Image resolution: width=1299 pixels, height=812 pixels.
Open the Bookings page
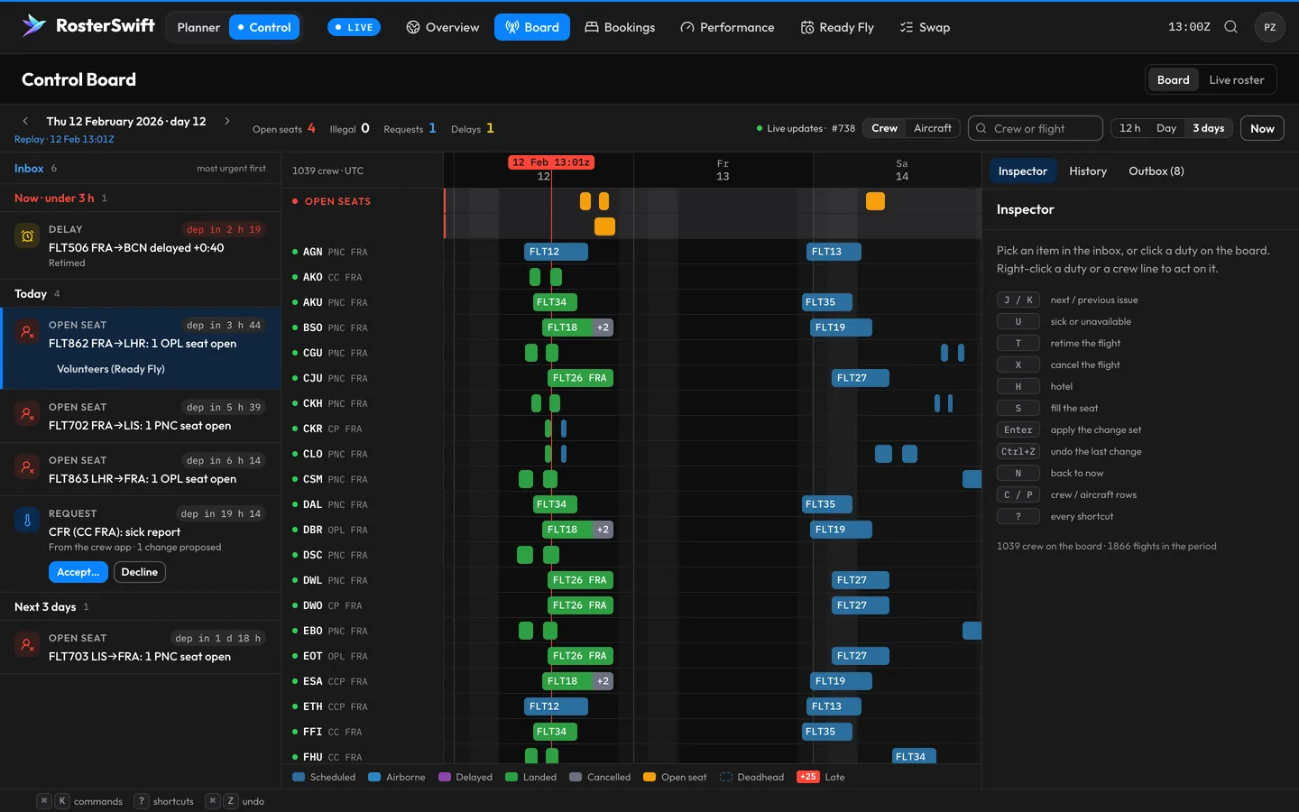620,27
